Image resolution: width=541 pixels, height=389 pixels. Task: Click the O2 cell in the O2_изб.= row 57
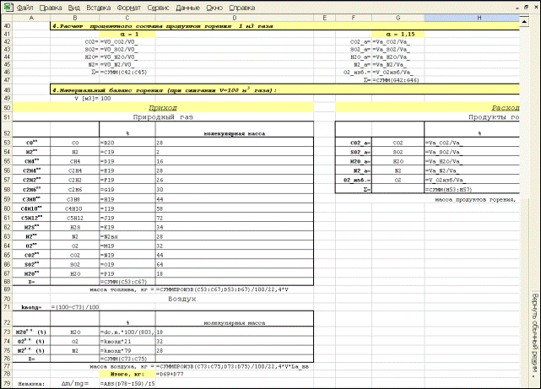[398, 180]
